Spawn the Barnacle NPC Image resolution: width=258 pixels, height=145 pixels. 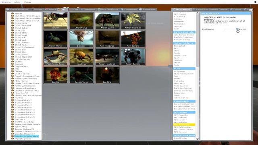tap(81, 39)
